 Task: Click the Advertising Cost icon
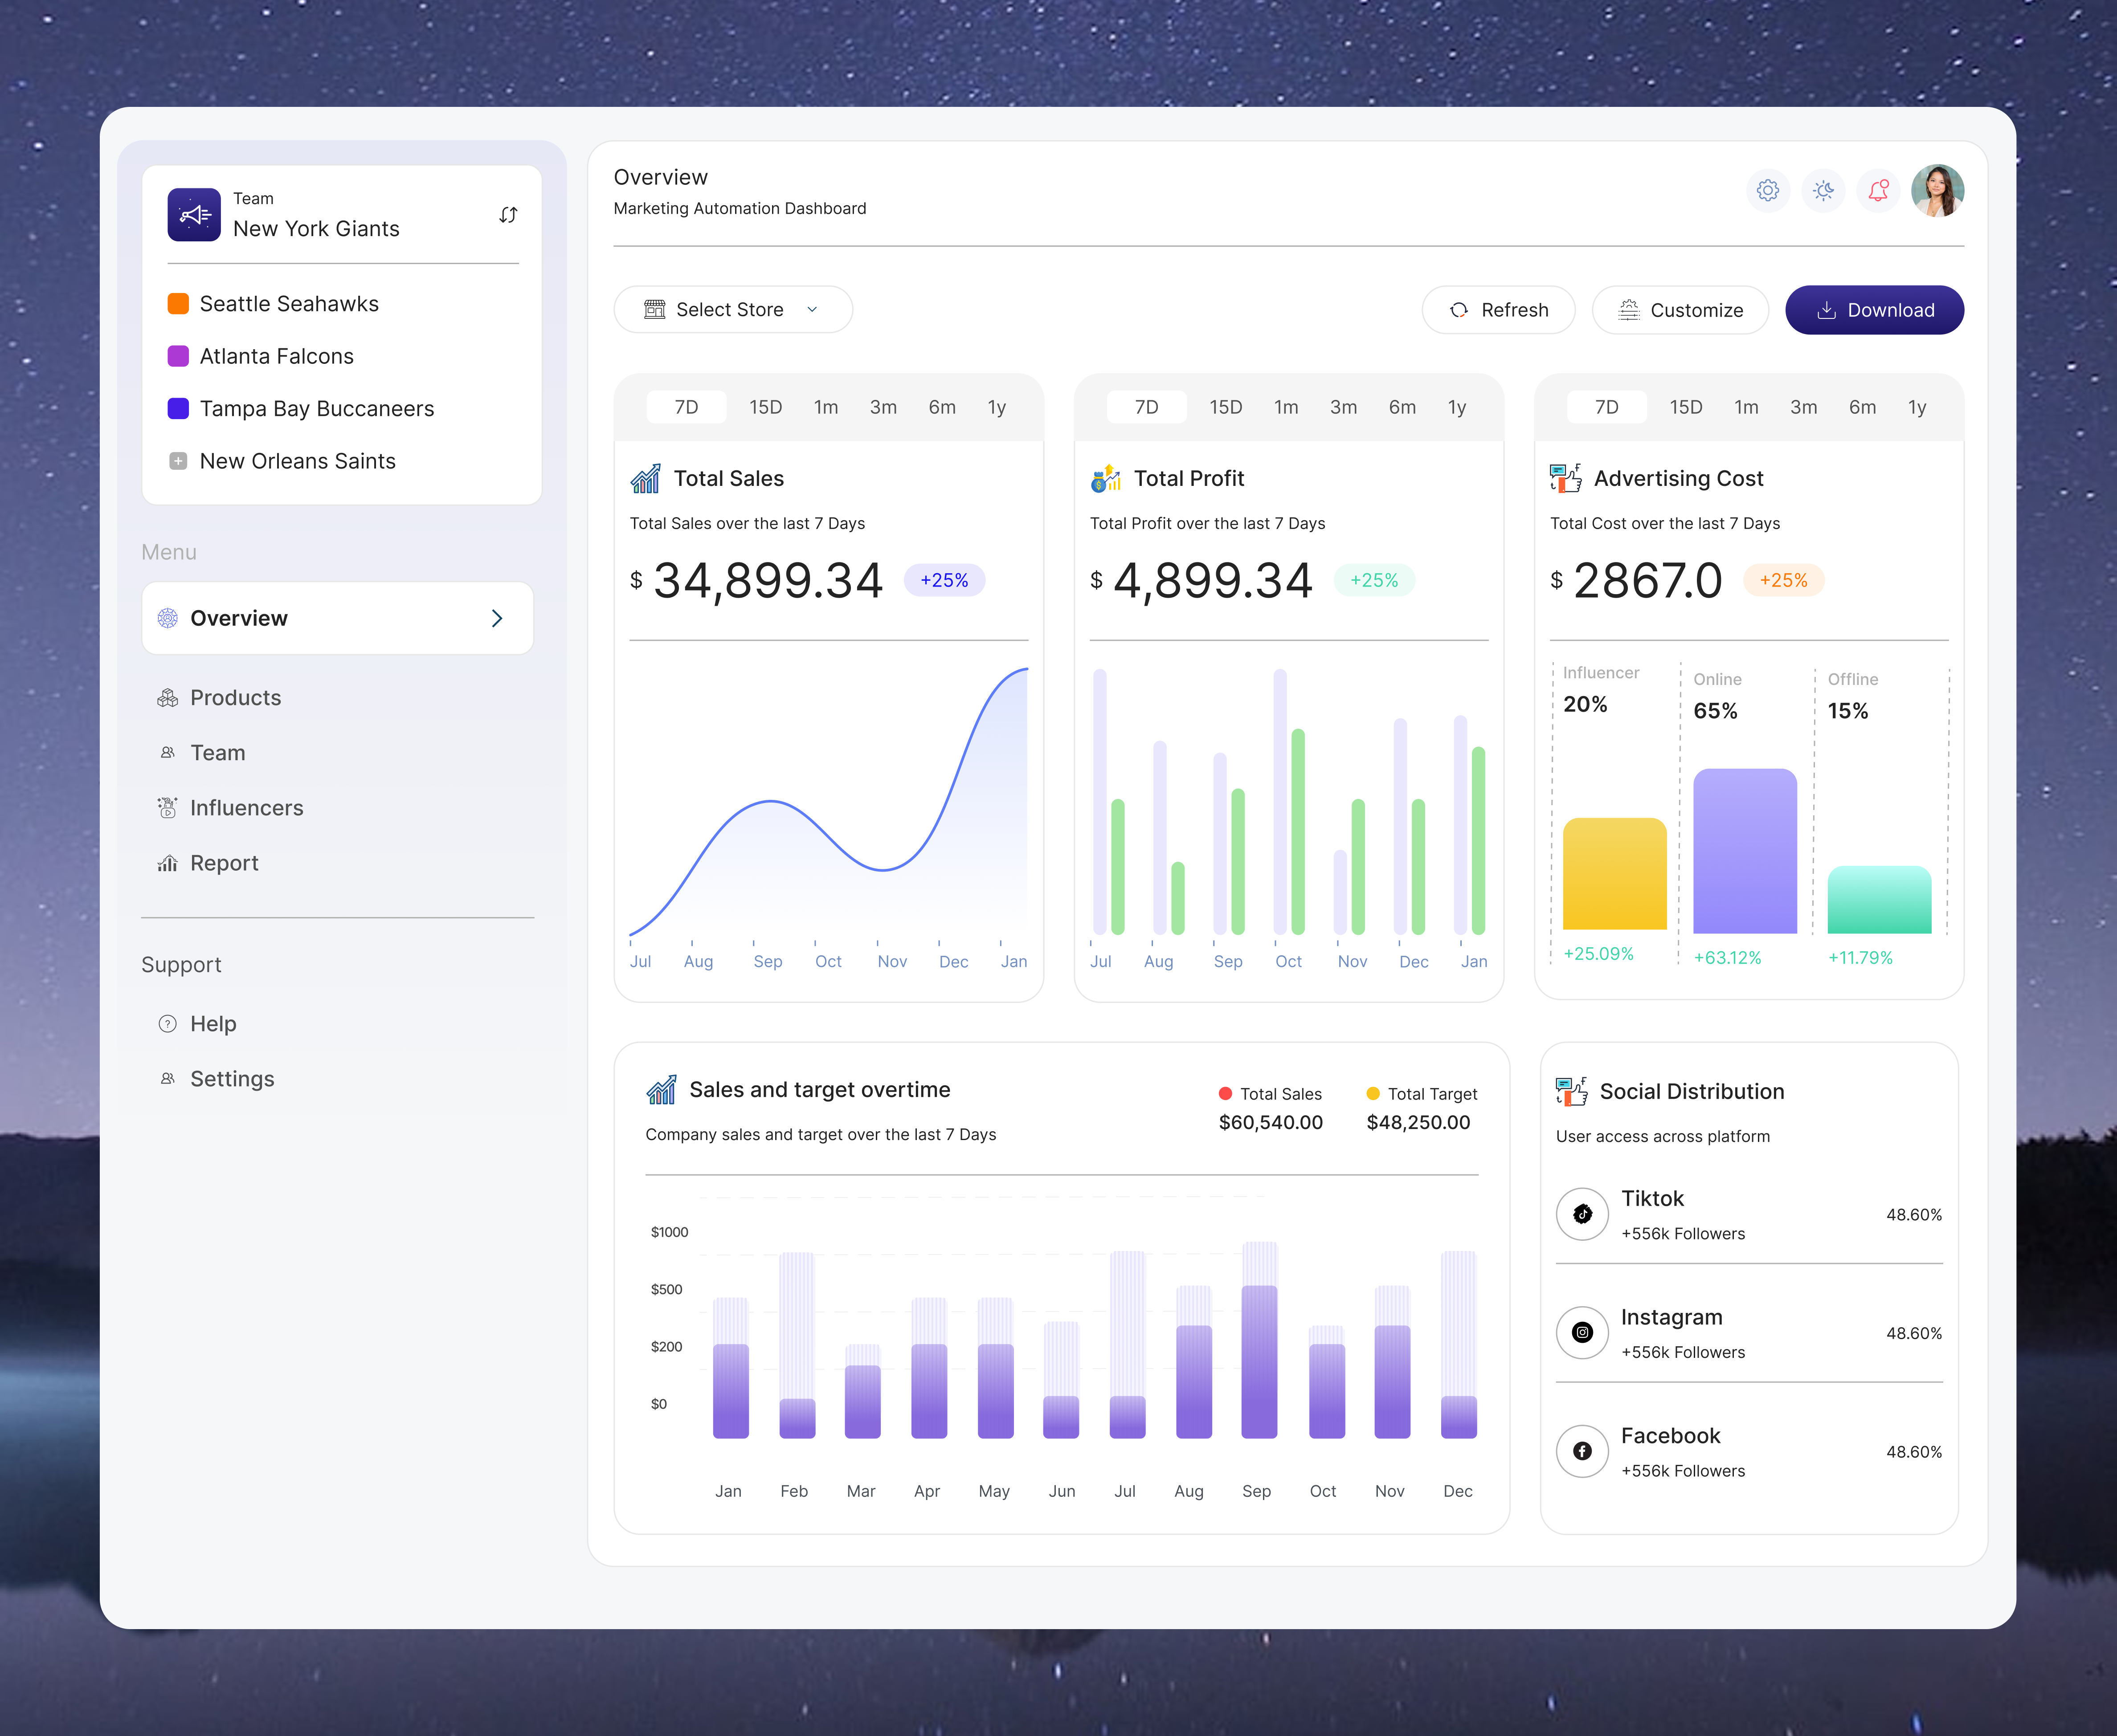[1566, 478]
